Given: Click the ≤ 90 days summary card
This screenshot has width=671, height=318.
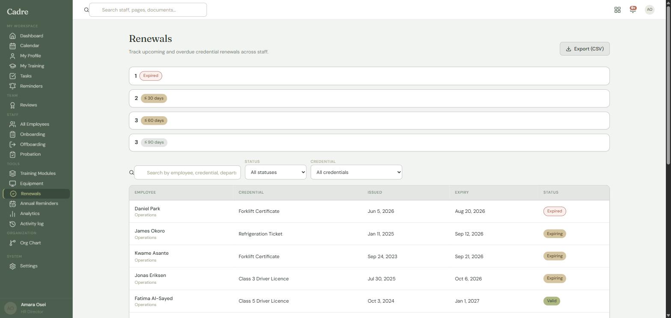Looking at the screenshot, I should point(369,142).
